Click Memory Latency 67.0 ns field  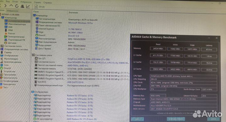coord(209,50)
